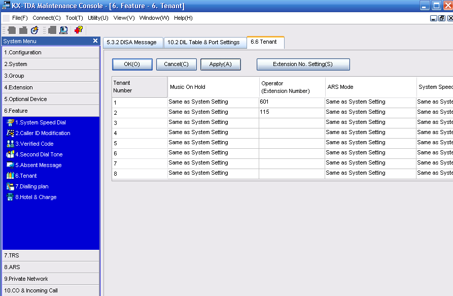Expand 3.Group menu section
Screen dimensions: 453x296
pos(51,76)
